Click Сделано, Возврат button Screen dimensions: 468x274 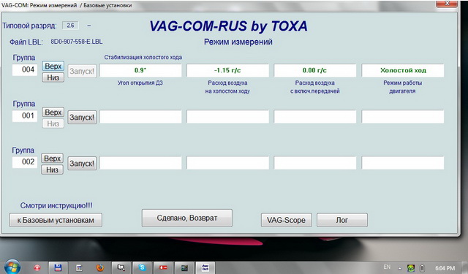tap(187, 218)
